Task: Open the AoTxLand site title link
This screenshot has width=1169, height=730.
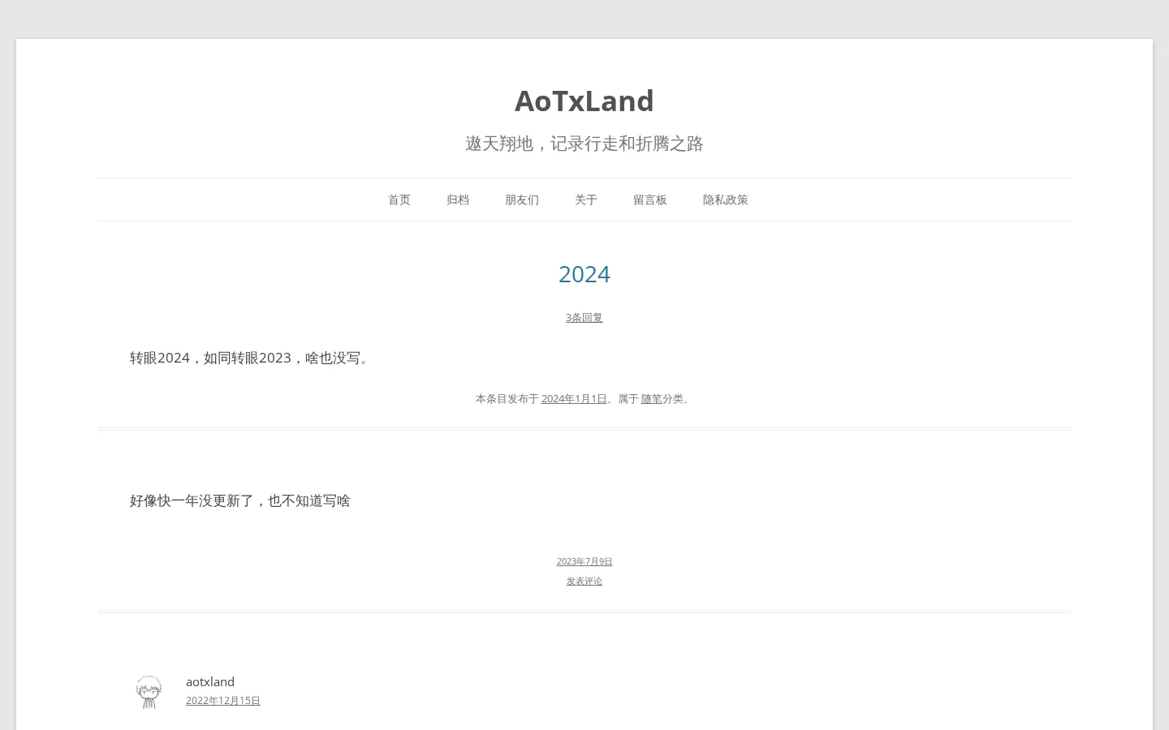Action: (584, 101)
